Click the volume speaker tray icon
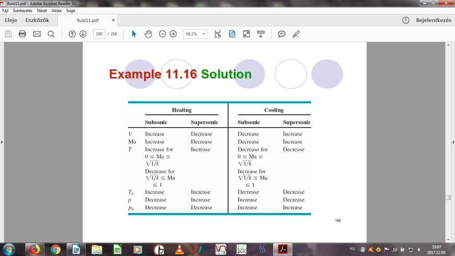455x256 pixels. point(419,250)
